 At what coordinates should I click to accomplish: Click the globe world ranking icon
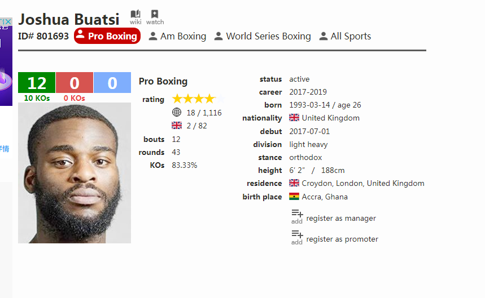point(177,112)
